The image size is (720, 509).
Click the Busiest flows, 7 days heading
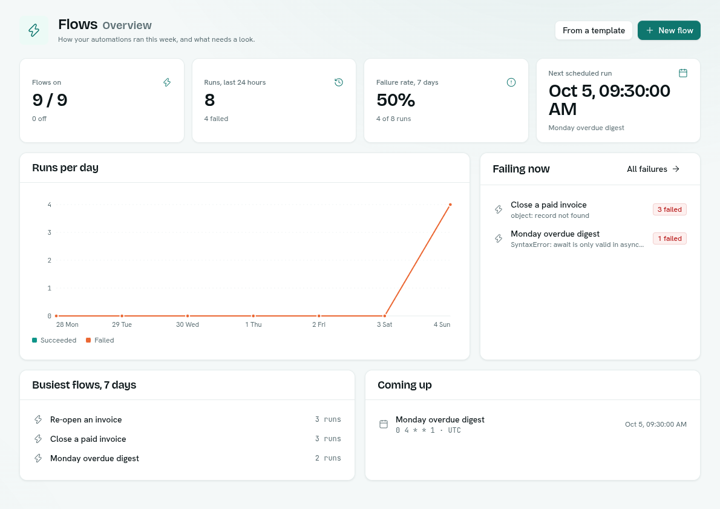coord(84,385)
